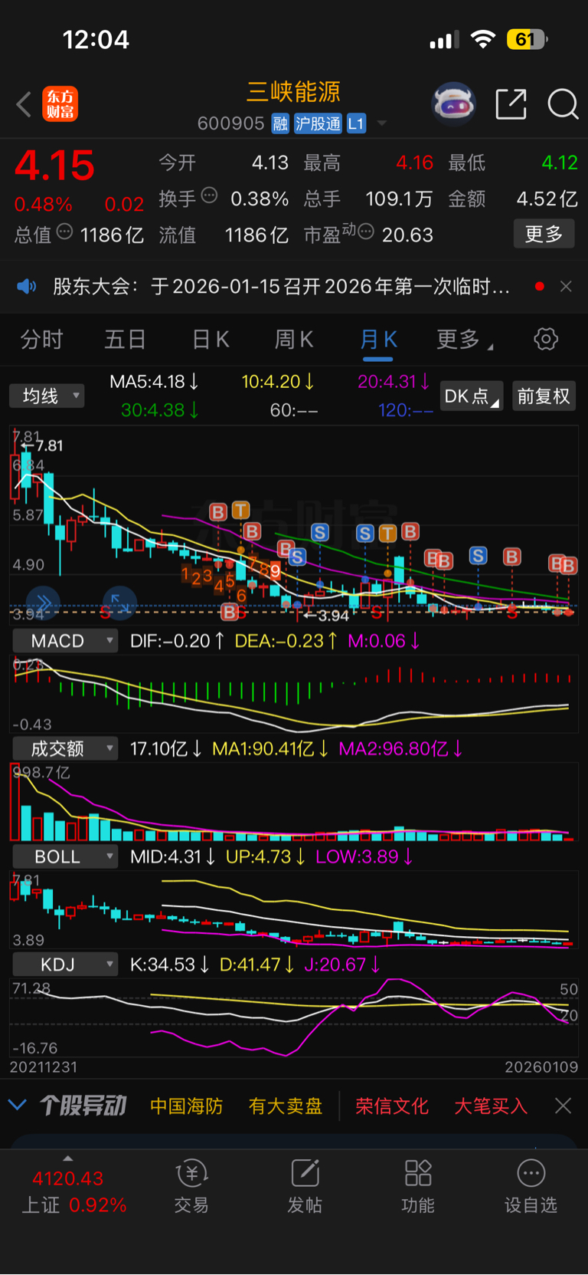Tap the MA 30:4.38 value
Image resolution: width=588 pixels, height=1275 pixels.
[160, 410]
